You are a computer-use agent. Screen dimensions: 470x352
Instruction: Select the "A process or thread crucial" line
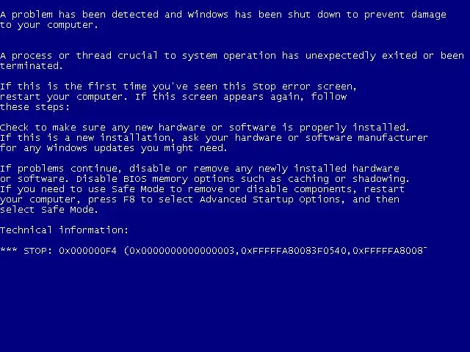pyautogui.click(x=232, y=56)
